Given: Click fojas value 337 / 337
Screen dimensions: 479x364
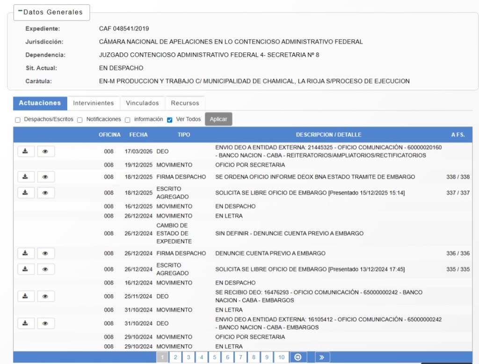Looking at the screenshot, I should pos(458,193).
